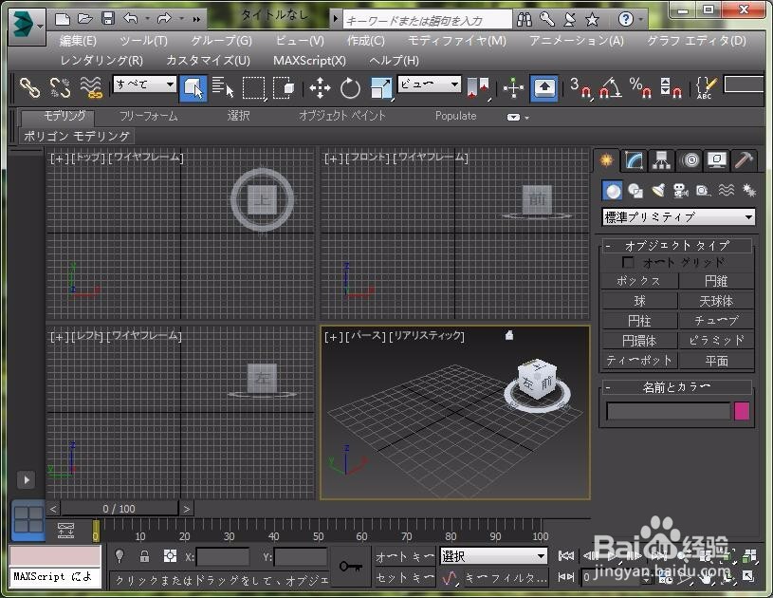This screenshot has height=598, width=773.
Task: Open the 'MAXScript(X)' menu
Action: coord(309,60)
